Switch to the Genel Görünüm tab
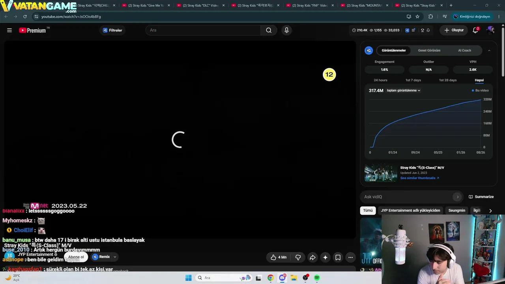The image size is (505, 284). point(429,50)
